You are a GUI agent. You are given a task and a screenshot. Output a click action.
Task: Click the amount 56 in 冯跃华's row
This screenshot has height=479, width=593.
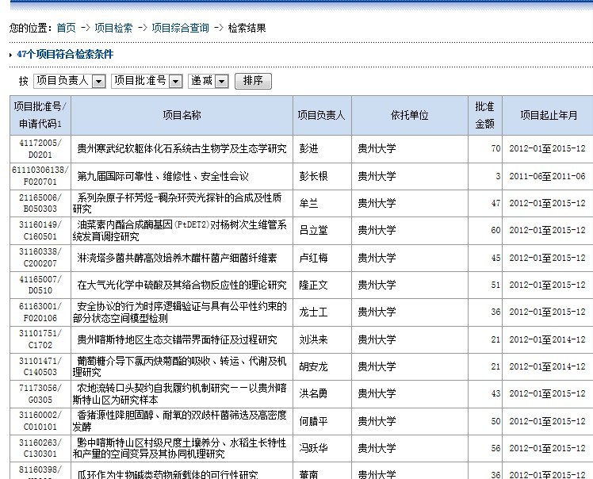[x=495, y=448]
